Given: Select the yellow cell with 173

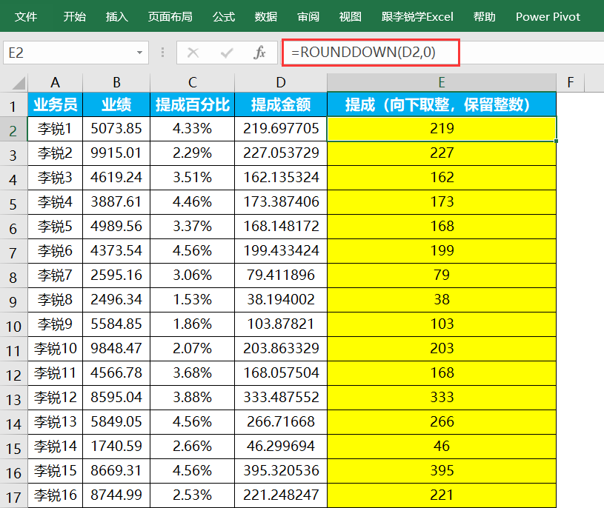Looking at the screenshot, I should [442, 202].
